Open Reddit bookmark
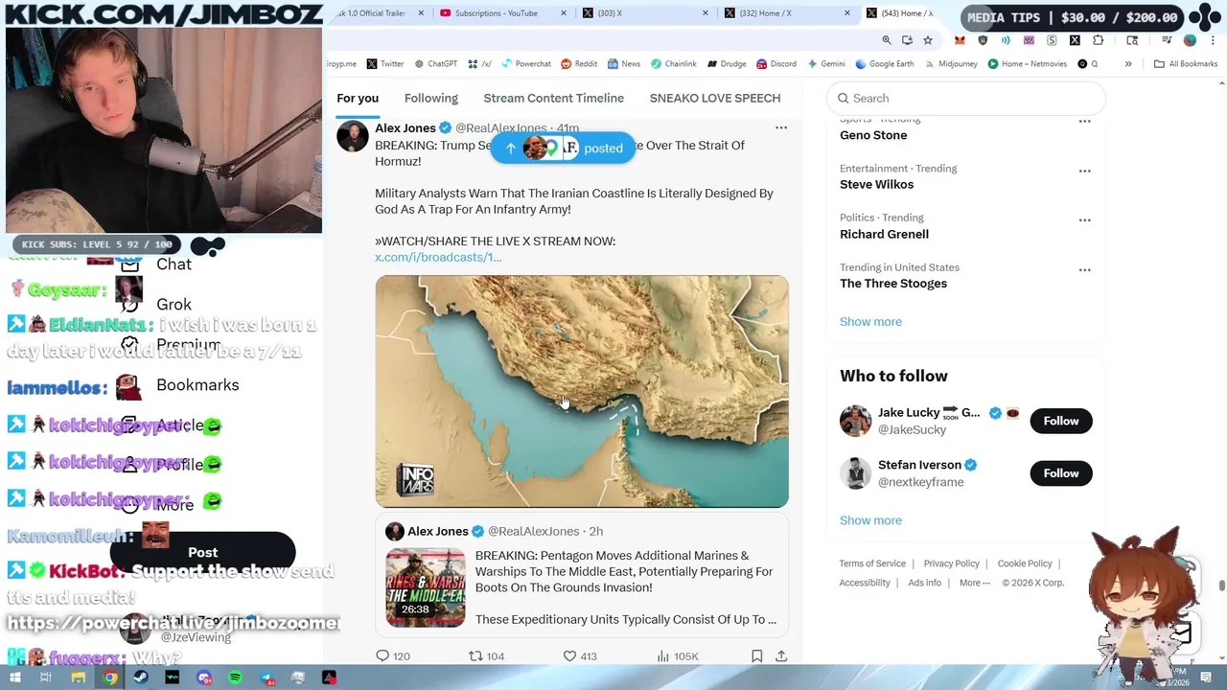This screenshot has width=1227, height=690. pos(579,63)
